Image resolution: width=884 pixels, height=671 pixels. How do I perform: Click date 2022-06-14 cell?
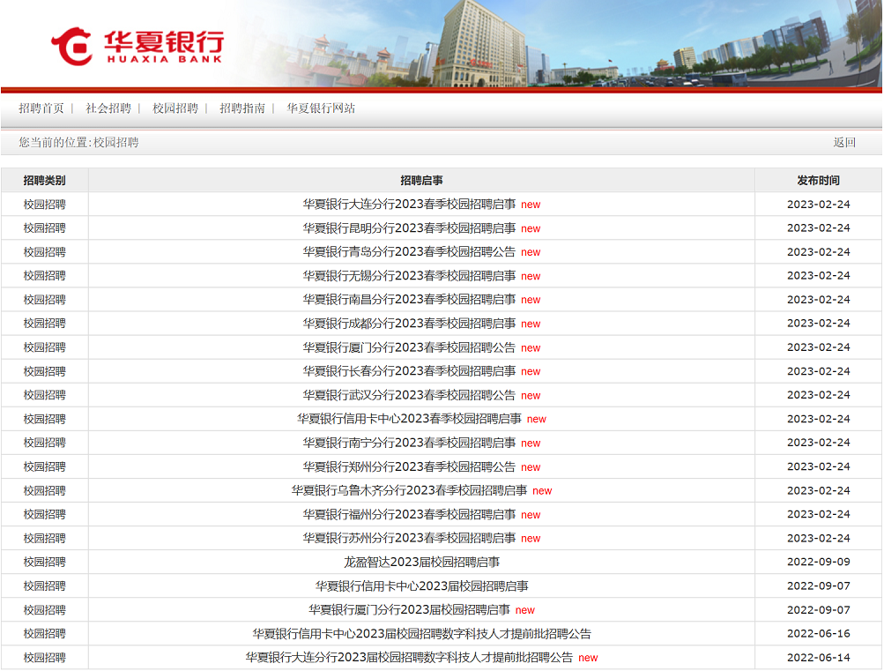tap(819, 658)
